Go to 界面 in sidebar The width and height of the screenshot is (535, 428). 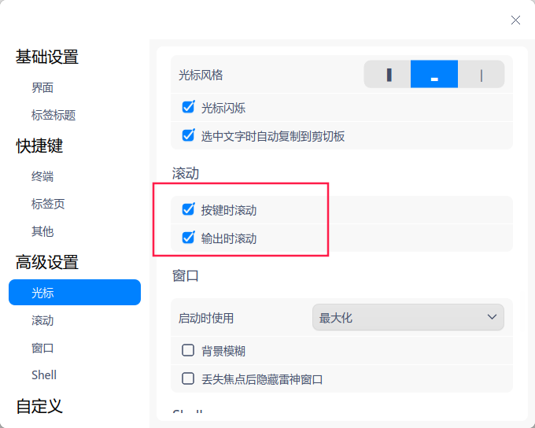click(x=42, y=87)
